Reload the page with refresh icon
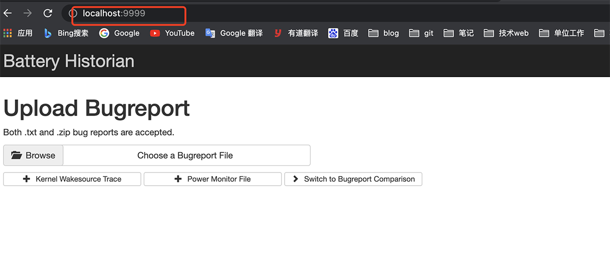Screen dimensions: 610x273 click(48, 14)
